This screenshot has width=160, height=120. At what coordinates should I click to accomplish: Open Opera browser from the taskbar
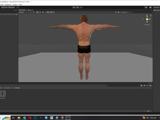(x=30, y=118)
